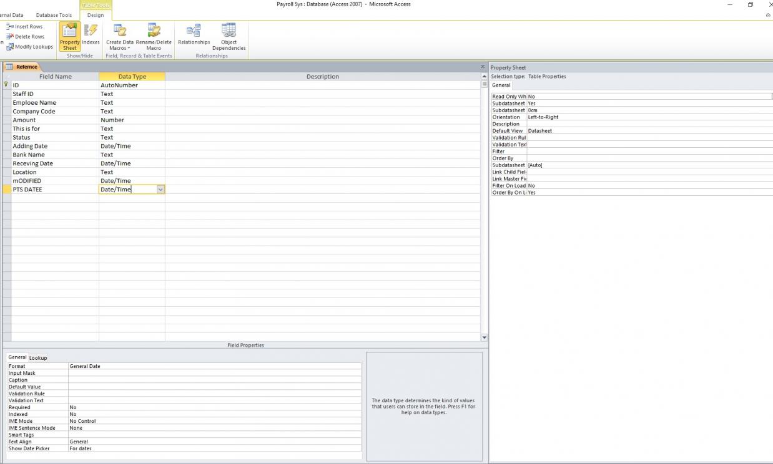Open the Lookup tab in Field Properties

(x=38, y=358)
